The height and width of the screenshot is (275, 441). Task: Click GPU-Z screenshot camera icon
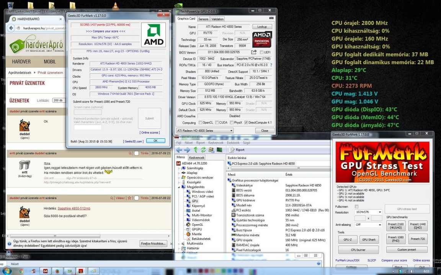(x=271, y=18)
